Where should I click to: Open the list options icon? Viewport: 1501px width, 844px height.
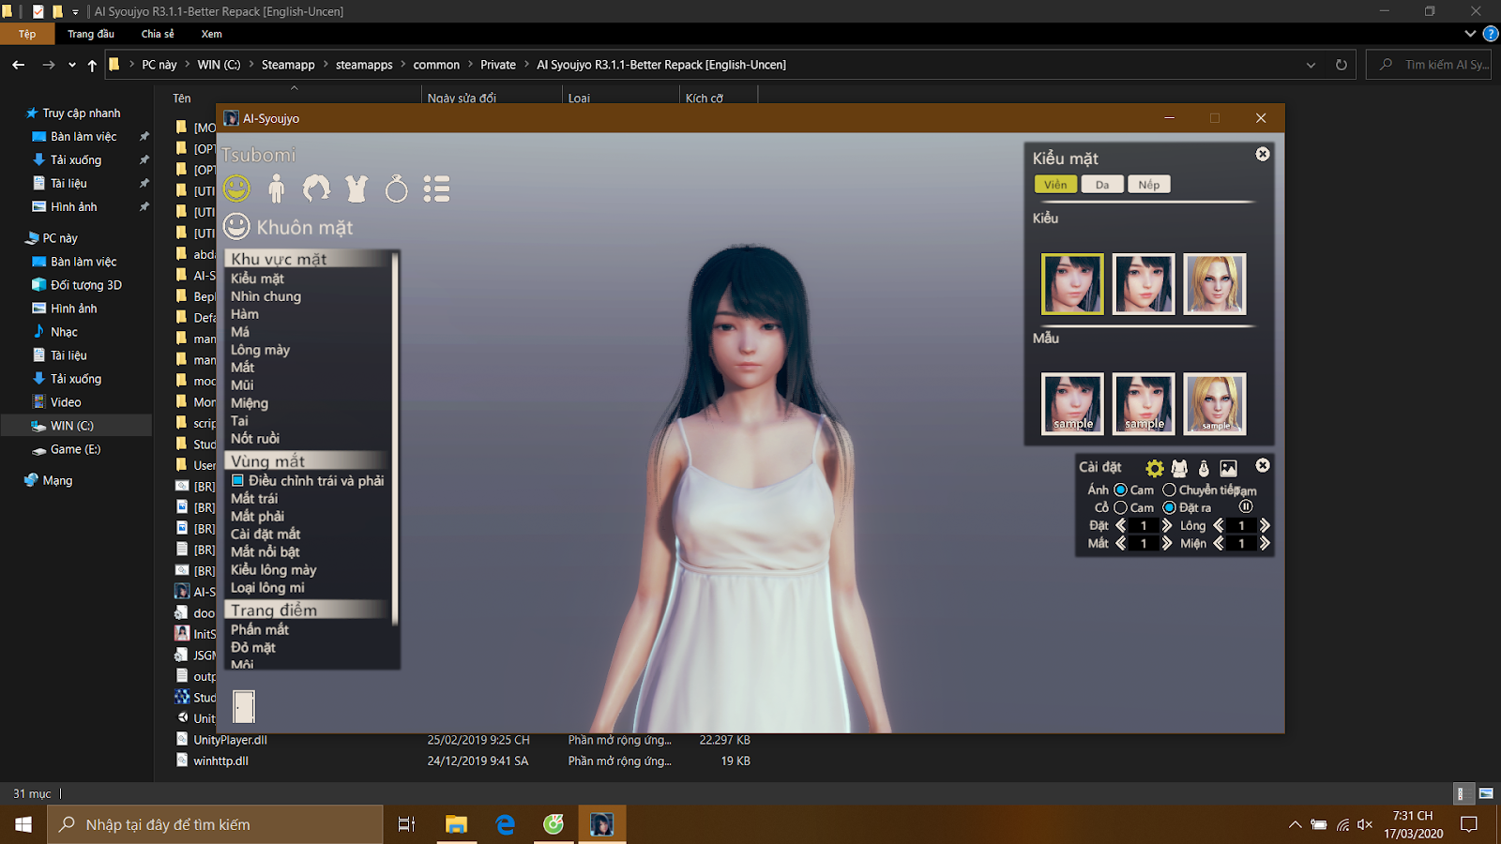point(436,188)
